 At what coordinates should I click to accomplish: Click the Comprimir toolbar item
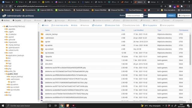pos(178,20)
